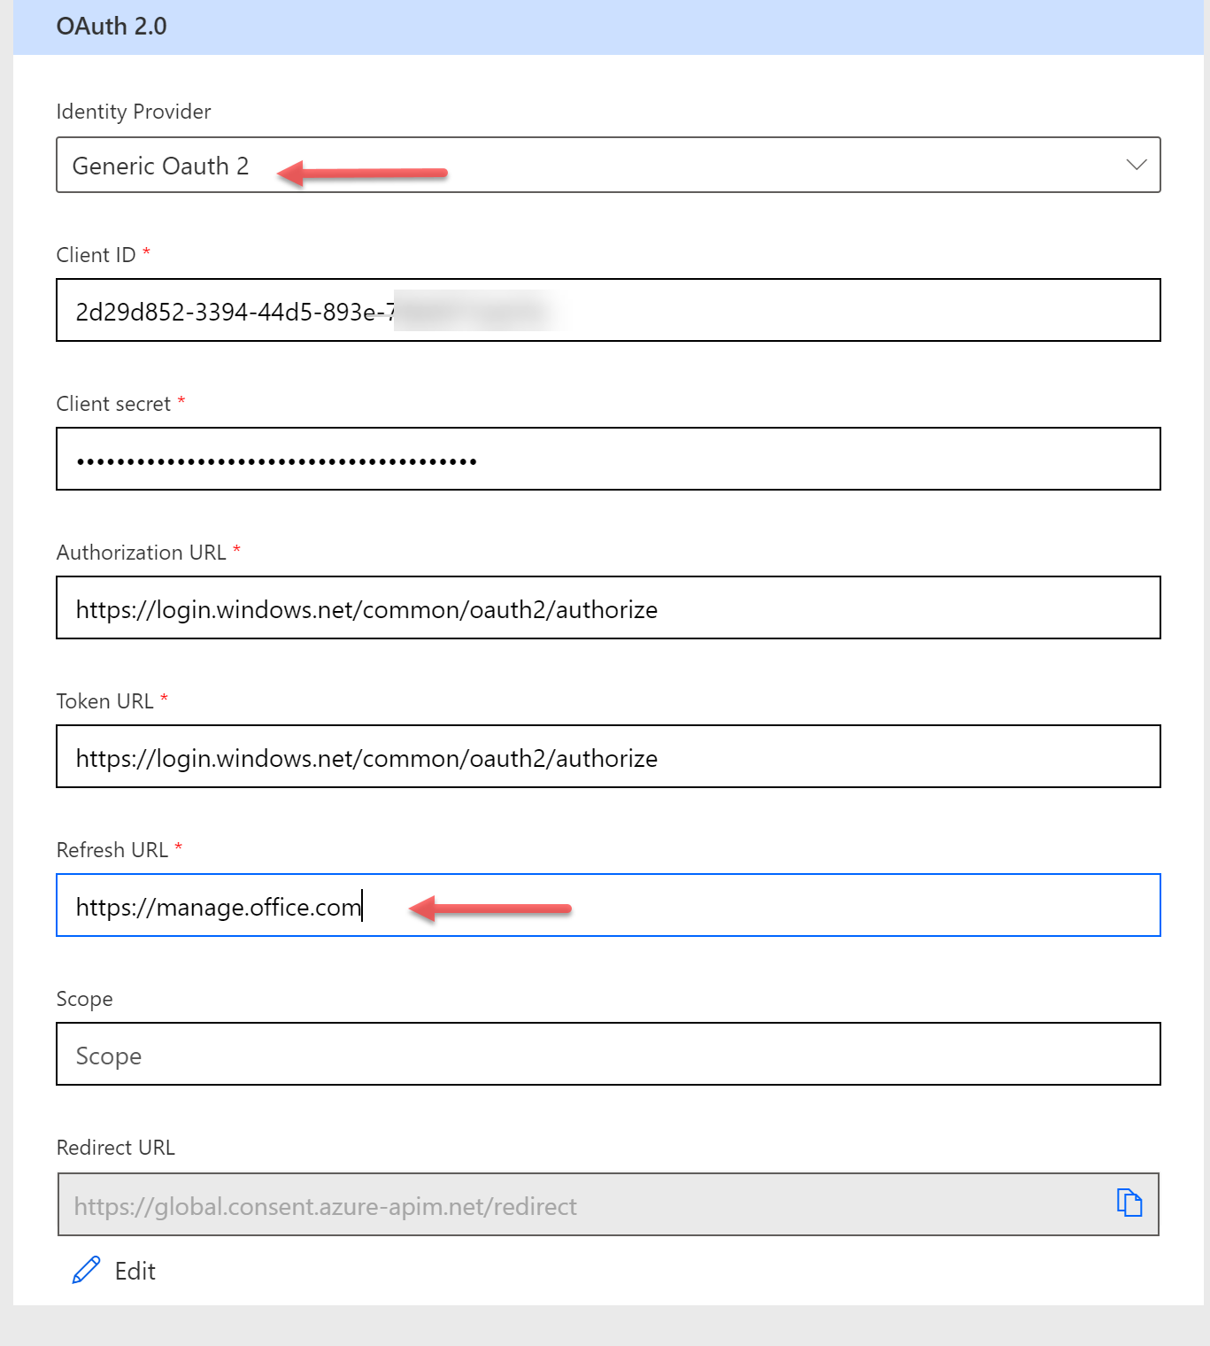Select the Client ID input field
This screenshot has height=1346, width=1210.
tap(608, 310)
